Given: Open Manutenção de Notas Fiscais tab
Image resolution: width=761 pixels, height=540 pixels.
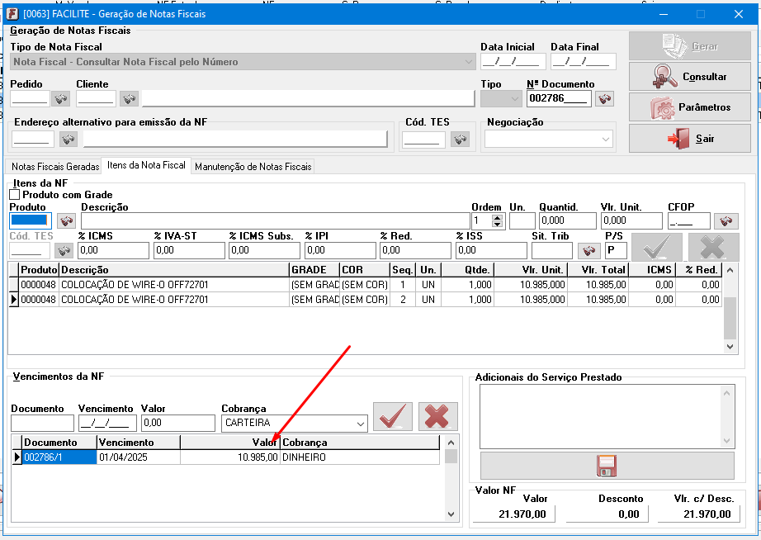Looking at the screenshot, I should click(253, 167).
